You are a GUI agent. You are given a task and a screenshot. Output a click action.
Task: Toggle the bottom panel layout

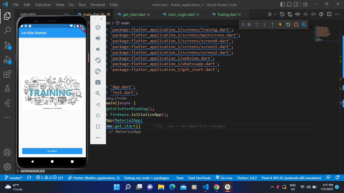click(289, 5)
